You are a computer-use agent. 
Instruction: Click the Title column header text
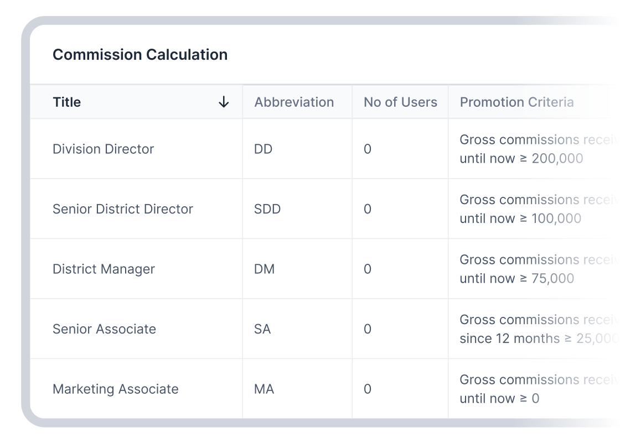[x=66, y=102]
